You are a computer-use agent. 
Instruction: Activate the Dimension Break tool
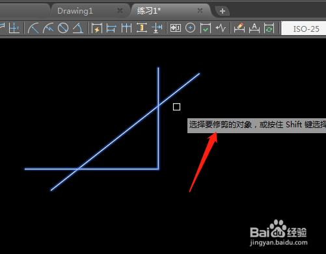coord(157,28)
